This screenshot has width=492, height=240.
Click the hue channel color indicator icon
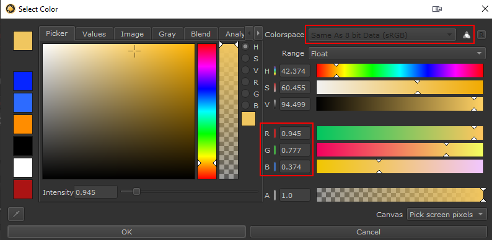point(275,71)
